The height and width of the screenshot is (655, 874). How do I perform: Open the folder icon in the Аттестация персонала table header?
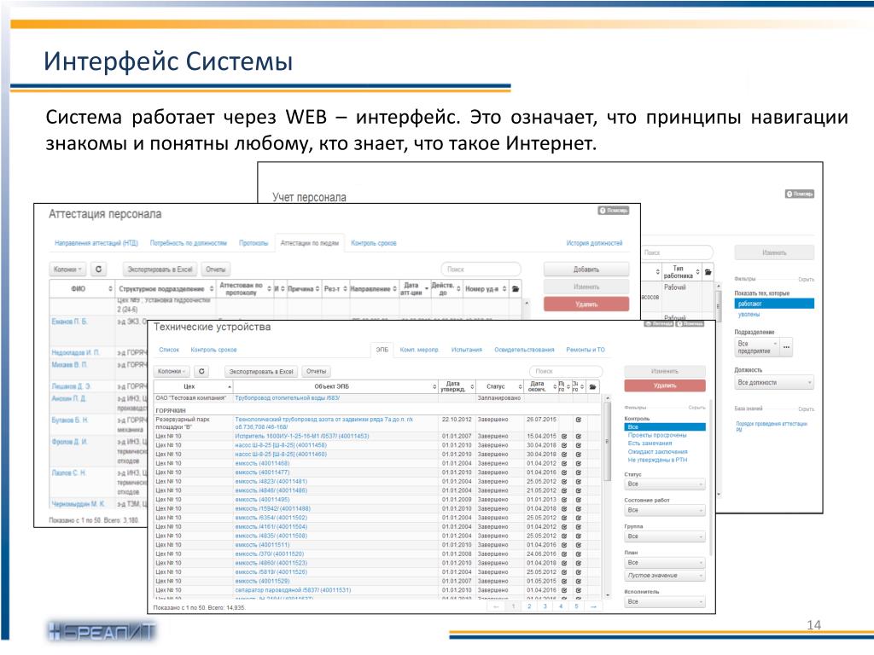[516, 288]
